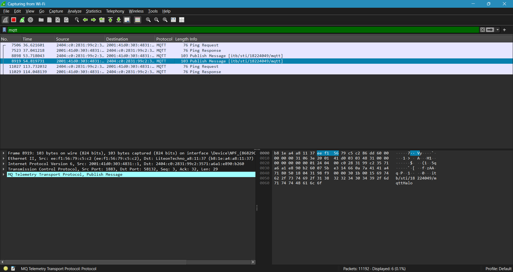Open the Go menu

tap(42, 11)
